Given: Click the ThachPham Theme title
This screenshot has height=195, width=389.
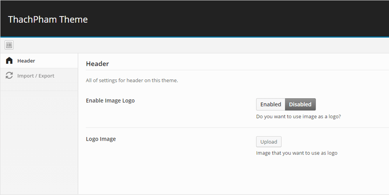Looking at the screenshot, I should (x=48, y=19).
